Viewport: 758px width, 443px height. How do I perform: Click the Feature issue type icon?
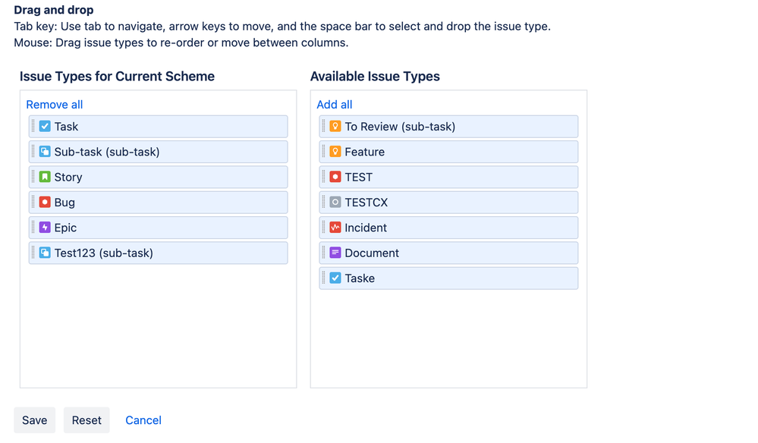click(x=335, y=152)
